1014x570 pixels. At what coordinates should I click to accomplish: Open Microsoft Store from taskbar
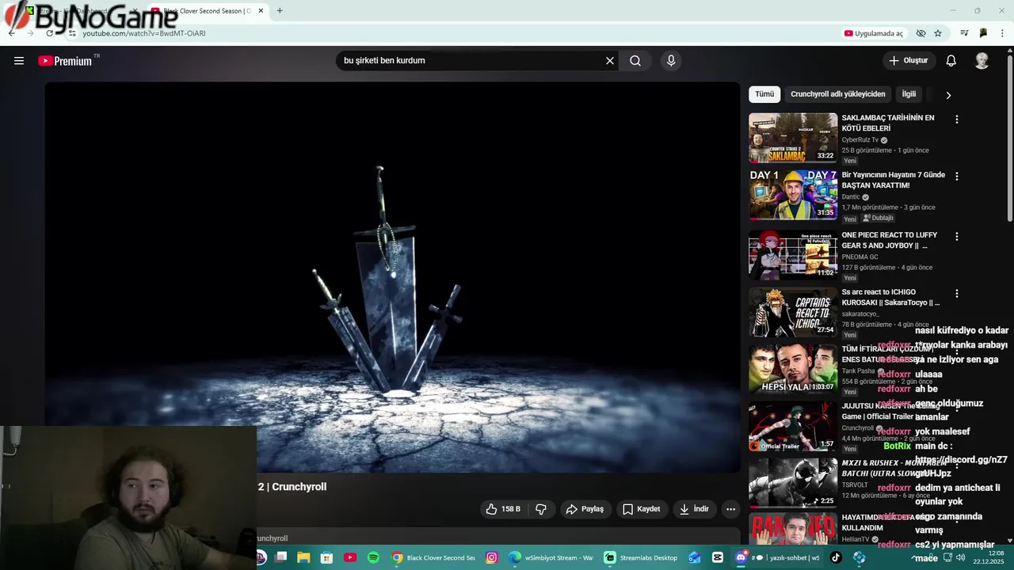click(326, 557)
